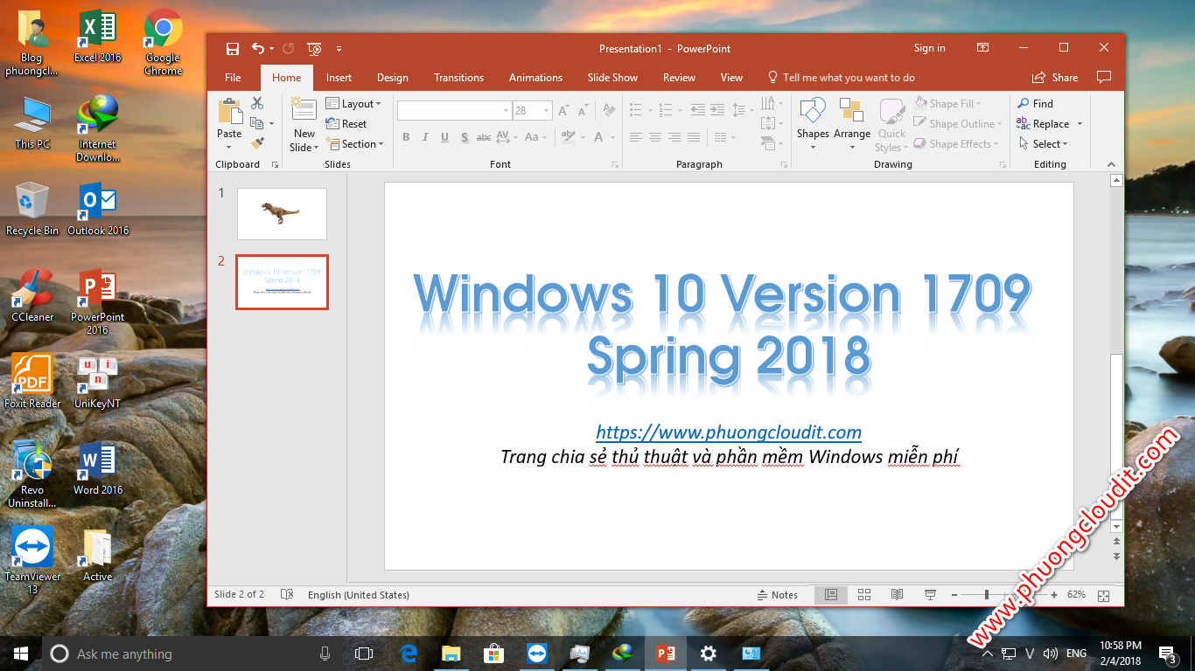Viewport: 1195px width, 671px height.
Task: Open the phuongcloudit.com hyperlink on slide
Action: tap(729, 432)
